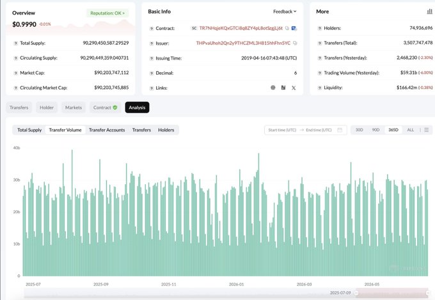The height and width of the screenshot is (300, 435).
Task: Click the Start time (UTC) field
Action: tap(282, 130)
